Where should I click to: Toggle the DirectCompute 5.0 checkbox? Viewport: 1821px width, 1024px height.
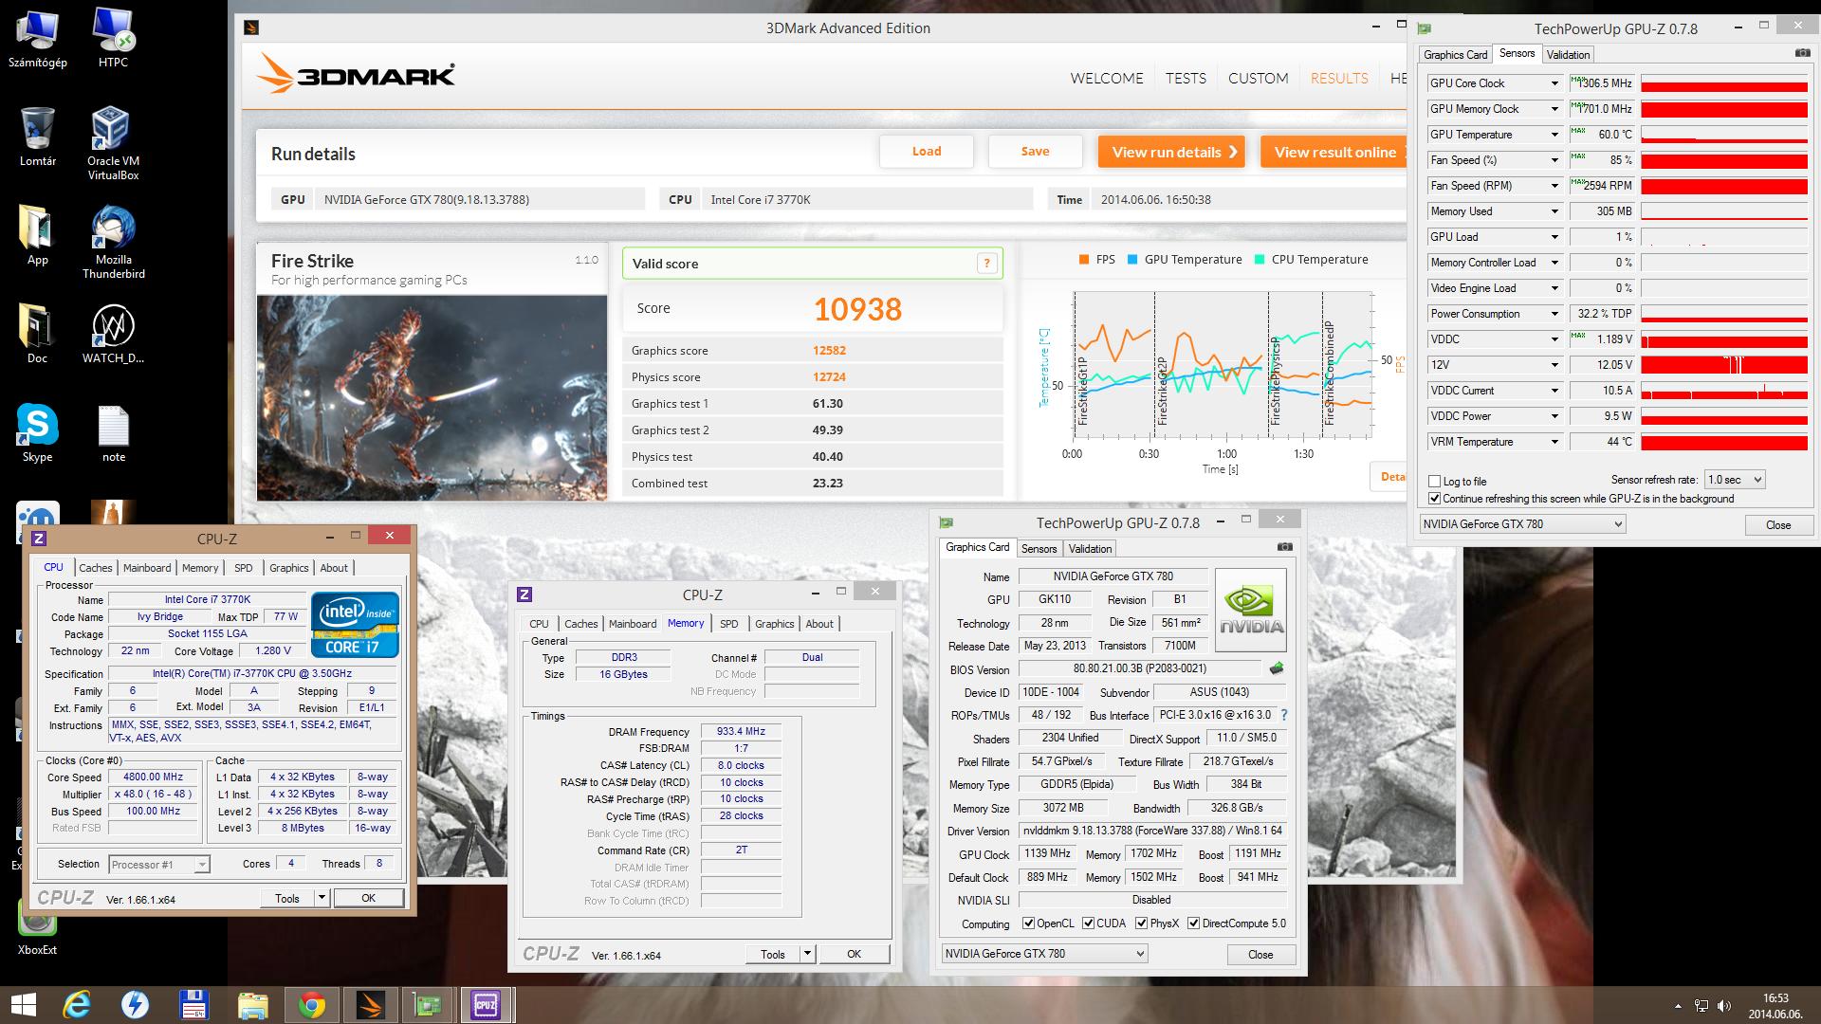coord(1193,923)
